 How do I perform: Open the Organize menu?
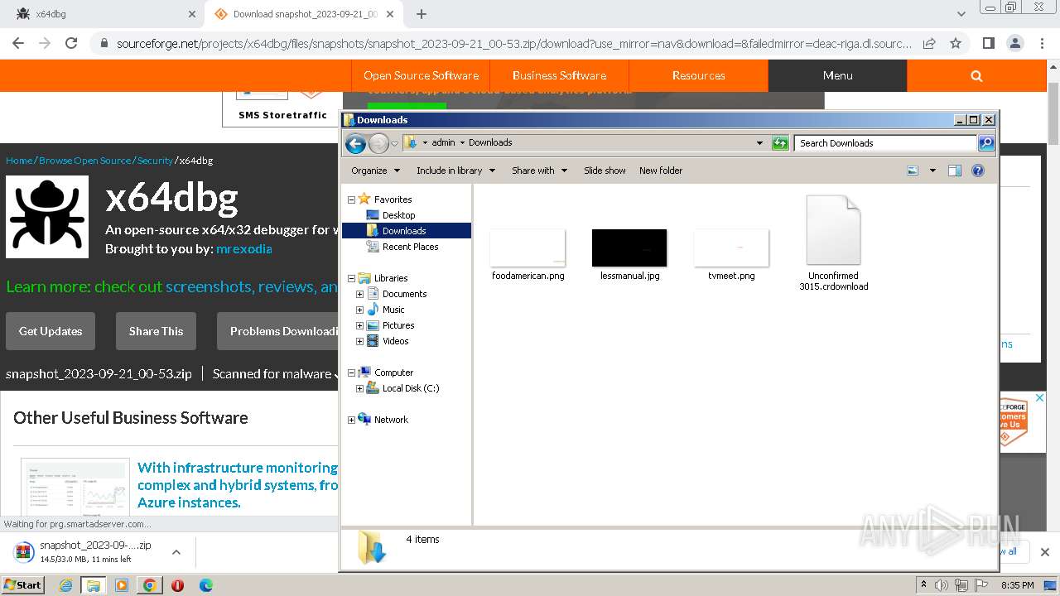[375, 171]
